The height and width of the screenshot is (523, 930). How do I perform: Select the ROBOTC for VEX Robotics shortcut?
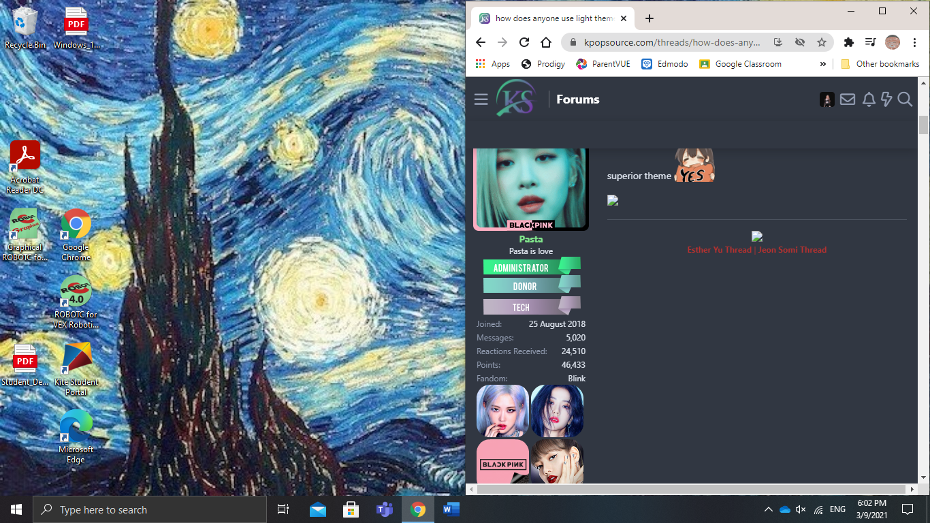(76, 302)
